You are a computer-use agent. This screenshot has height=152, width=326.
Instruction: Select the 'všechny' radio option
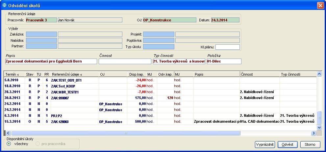tap(9, 144)
